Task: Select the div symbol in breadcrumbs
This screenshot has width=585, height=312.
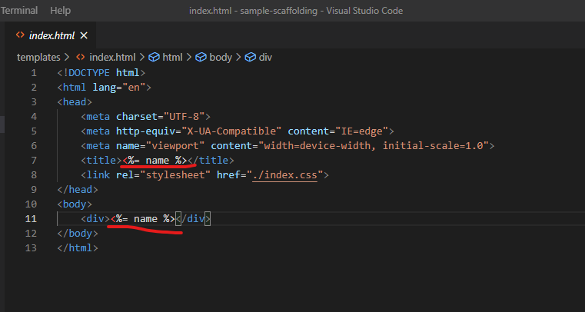Action: click(265, 58)
